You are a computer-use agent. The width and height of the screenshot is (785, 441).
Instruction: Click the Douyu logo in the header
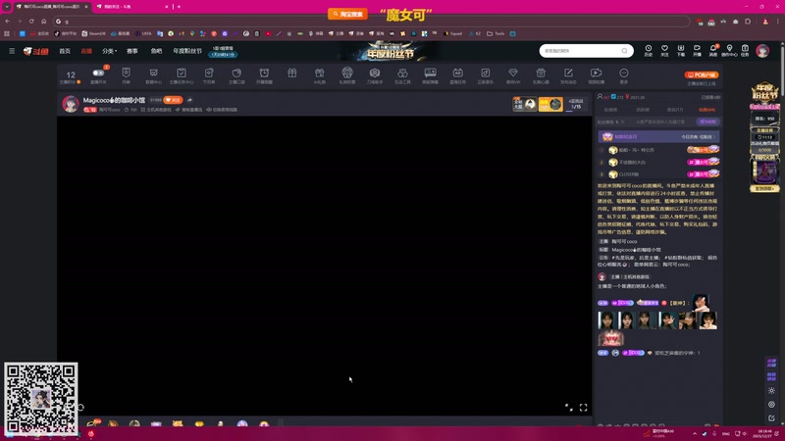[36, 51]
